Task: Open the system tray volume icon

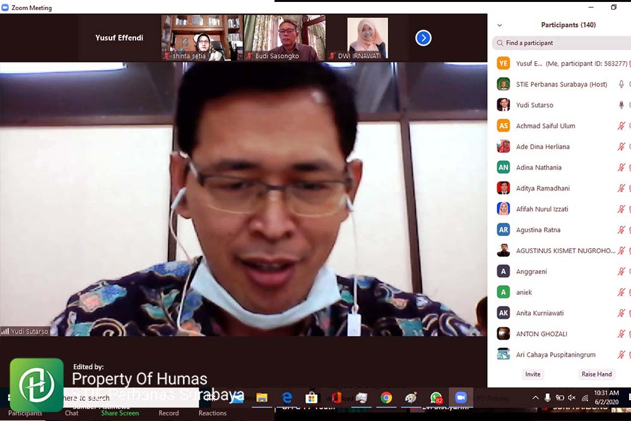Action: (572, 398)
